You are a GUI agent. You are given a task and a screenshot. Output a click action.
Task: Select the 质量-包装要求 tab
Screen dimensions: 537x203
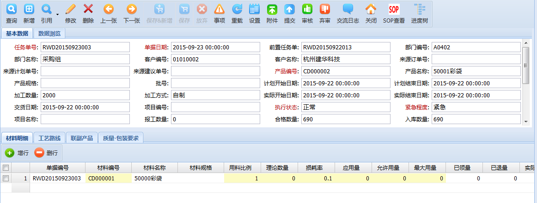121,138
